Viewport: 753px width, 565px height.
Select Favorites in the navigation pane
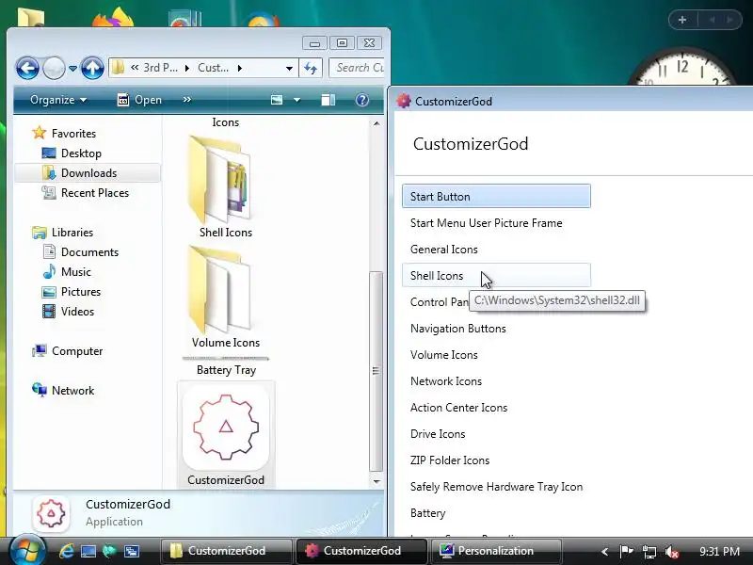tap(64, 133)
